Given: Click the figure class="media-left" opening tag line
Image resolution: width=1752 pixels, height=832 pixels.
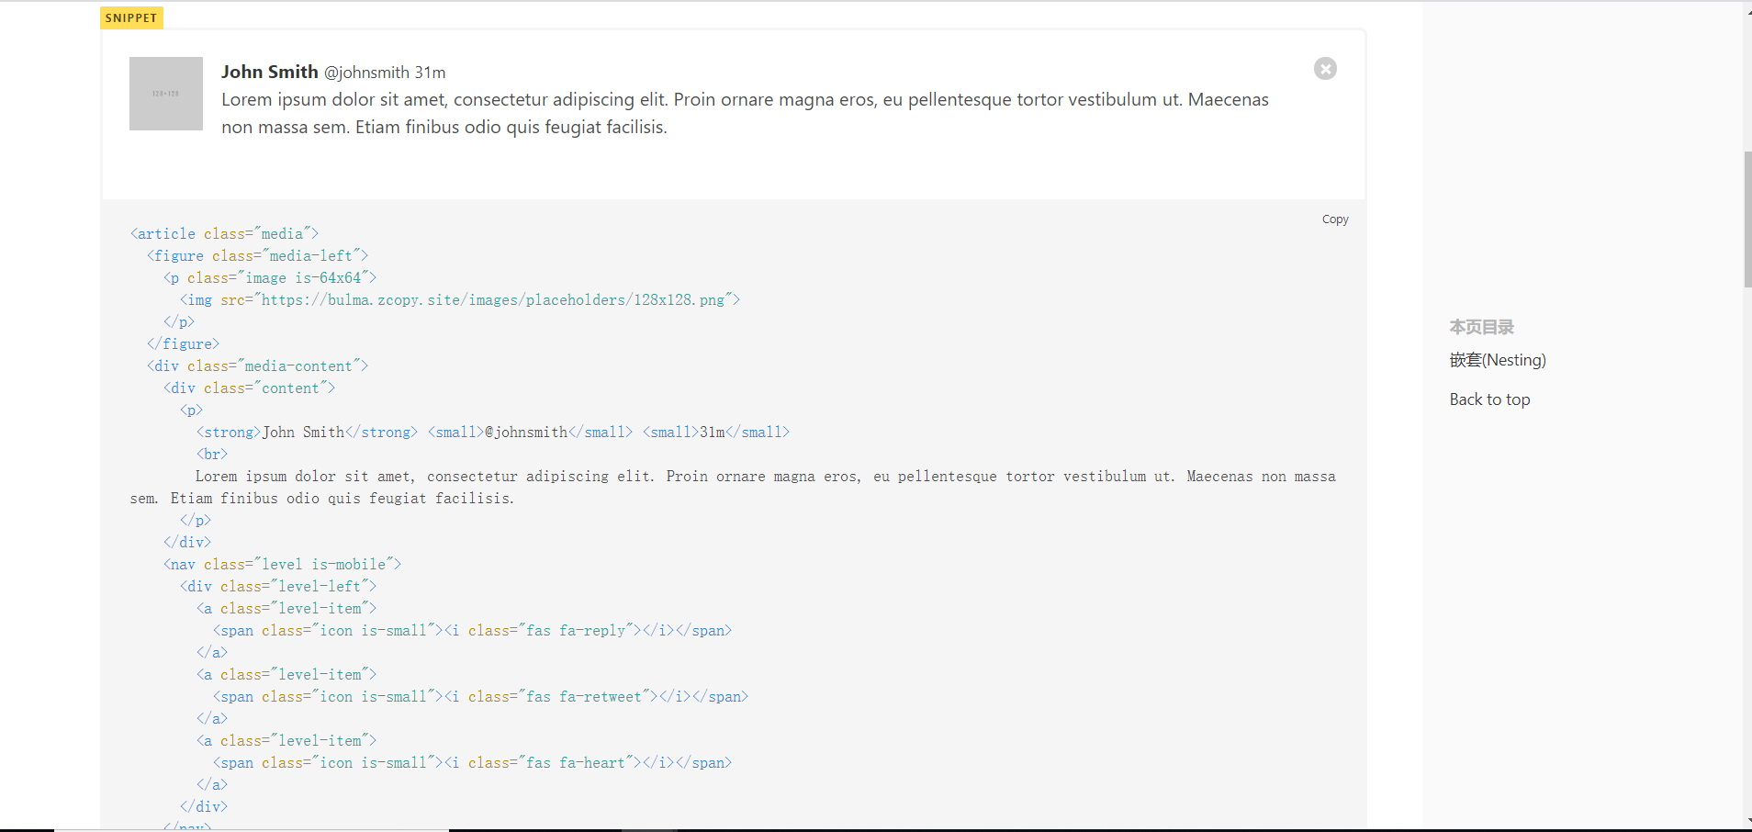Looking at the screenshot, I should pyautogui.click(x=257, y=256).
